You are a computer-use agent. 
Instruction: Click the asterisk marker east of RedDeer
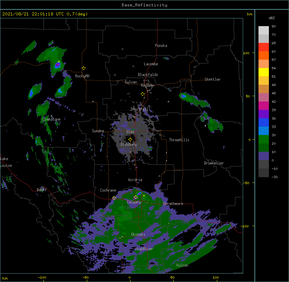click(x=168, y=101)
